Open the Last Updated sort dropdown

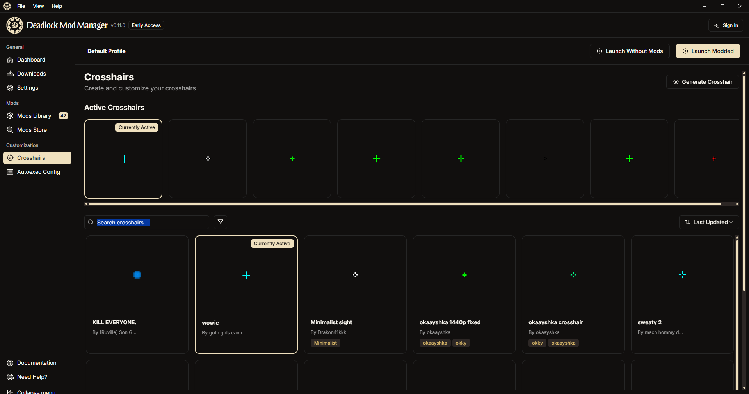point(708,222)
